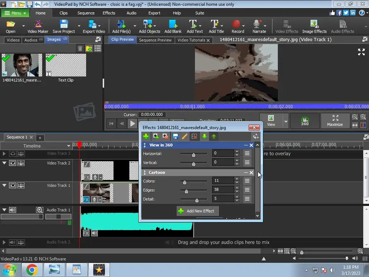Click the add effect mask icon in Effects dialog

(x=156, y=136)
